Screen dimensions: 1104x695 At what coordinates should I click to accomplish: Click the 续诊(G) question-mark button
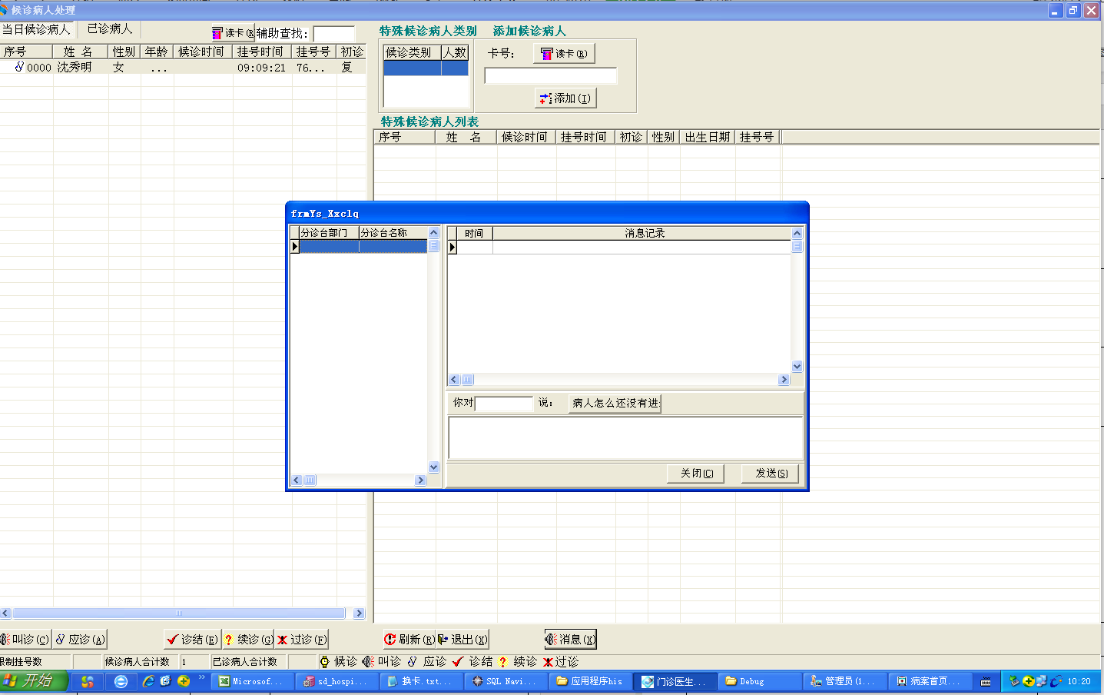coord(248,639)
